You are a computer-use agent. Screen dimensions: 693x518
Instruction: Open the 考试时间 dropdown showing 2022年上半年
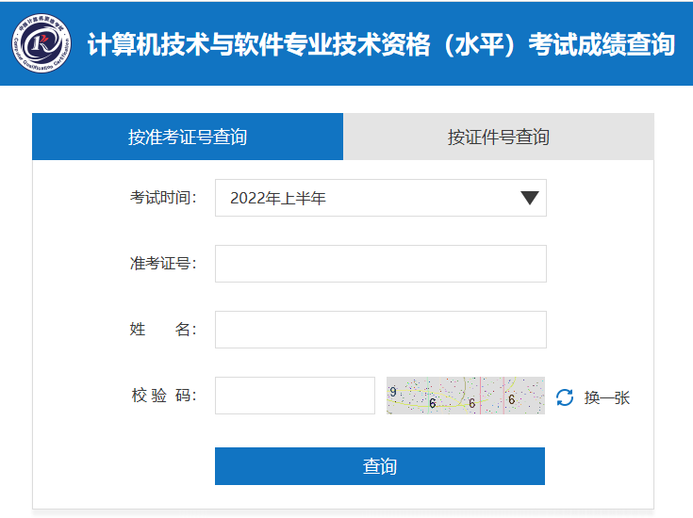(x=380, y=198)
